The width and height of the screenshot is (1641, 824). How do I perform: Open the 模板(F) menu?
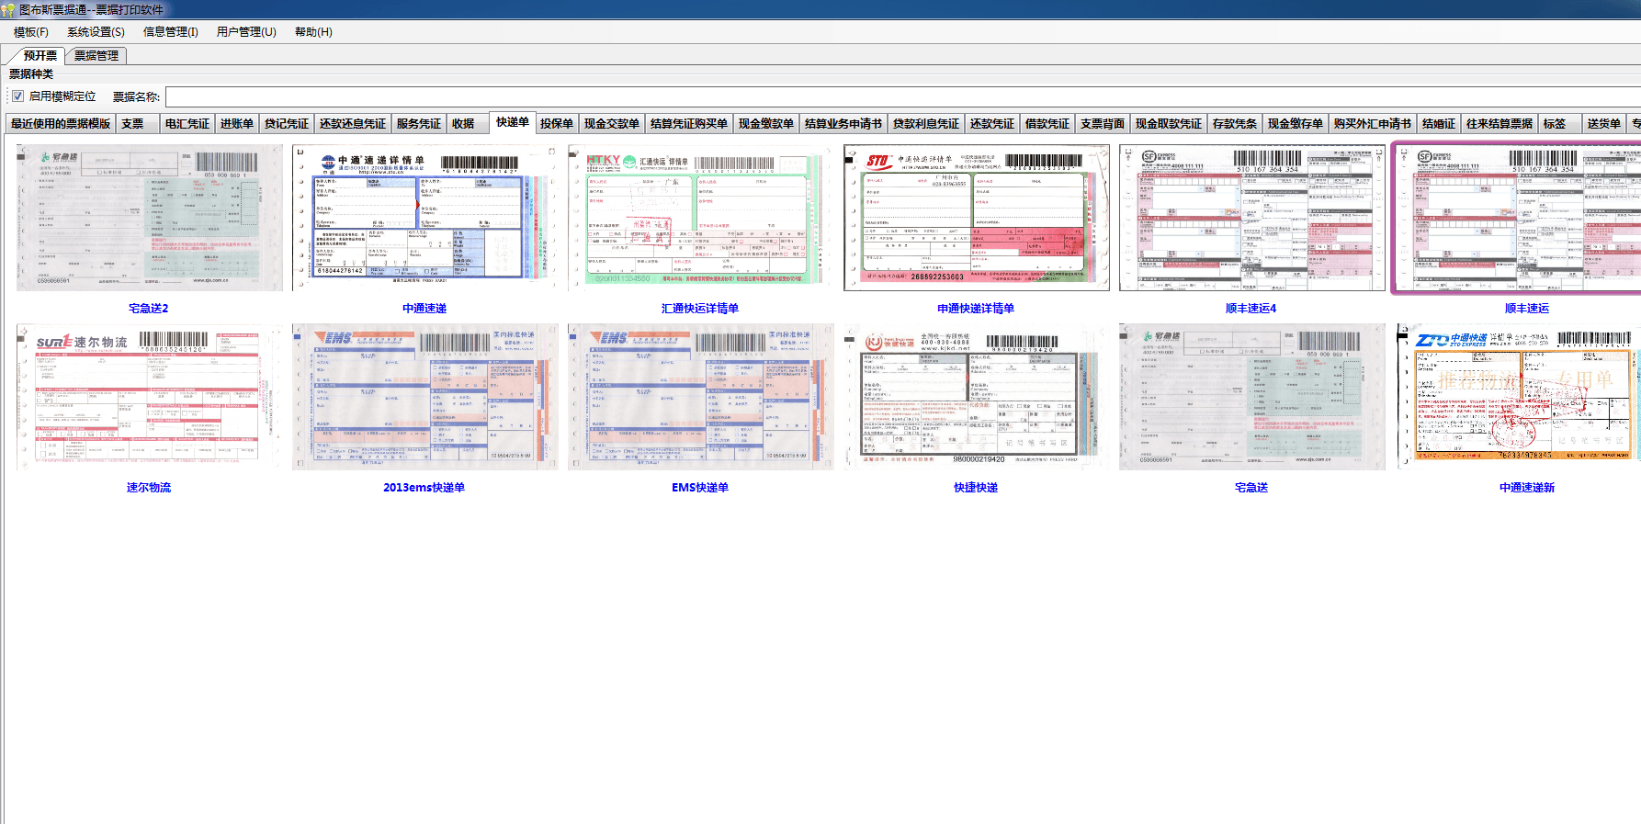tap(30, 32)
